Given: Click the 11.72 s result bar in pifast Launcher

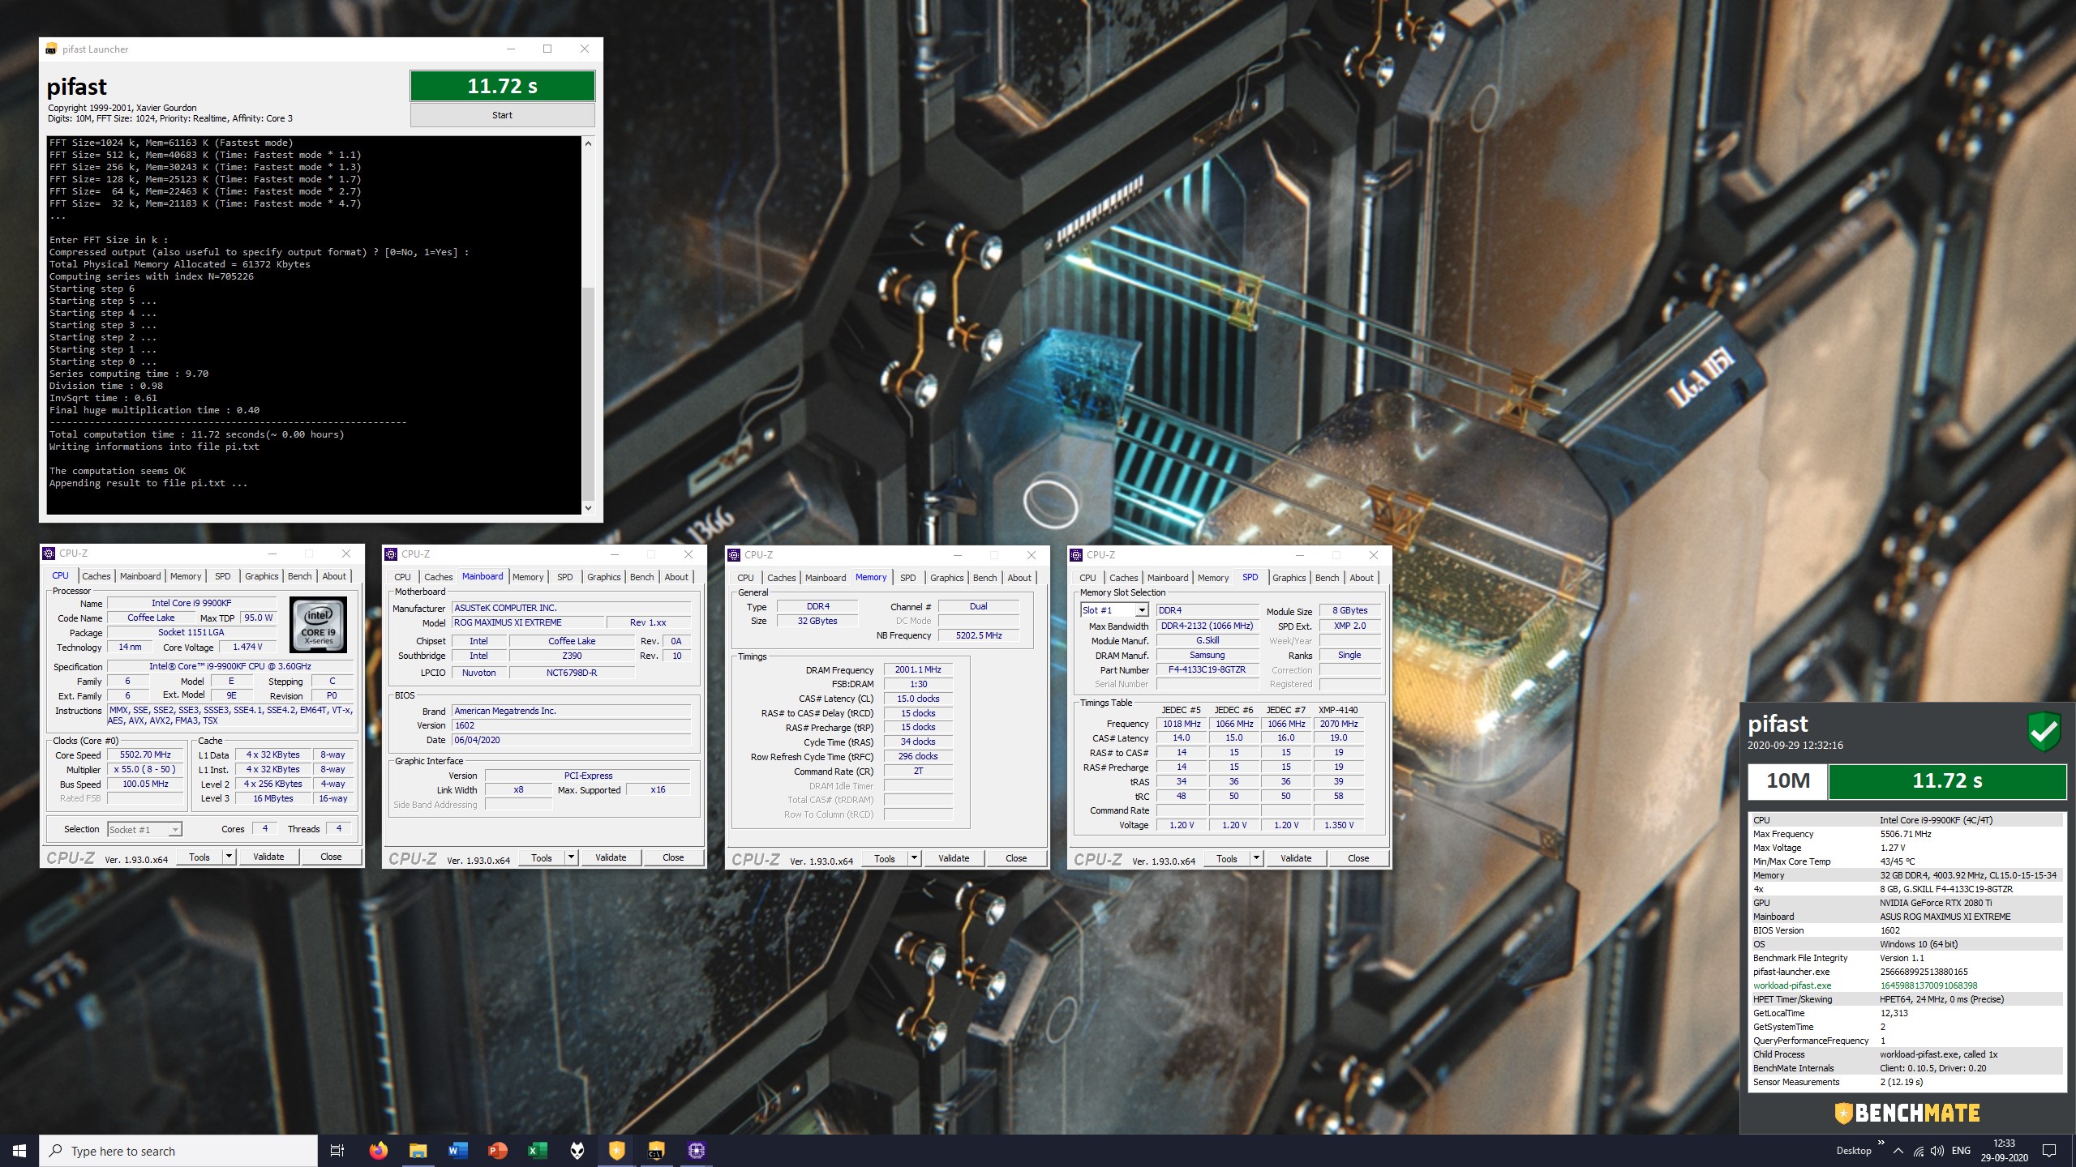Looking at the screenshot, I should (x=502, y=86).
